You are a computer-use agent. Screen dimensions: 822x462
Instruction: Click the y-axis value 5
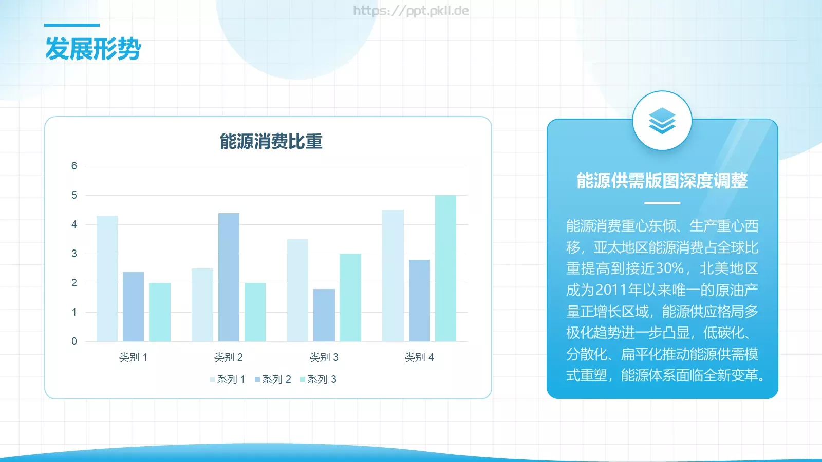click(x=74, y=195)
